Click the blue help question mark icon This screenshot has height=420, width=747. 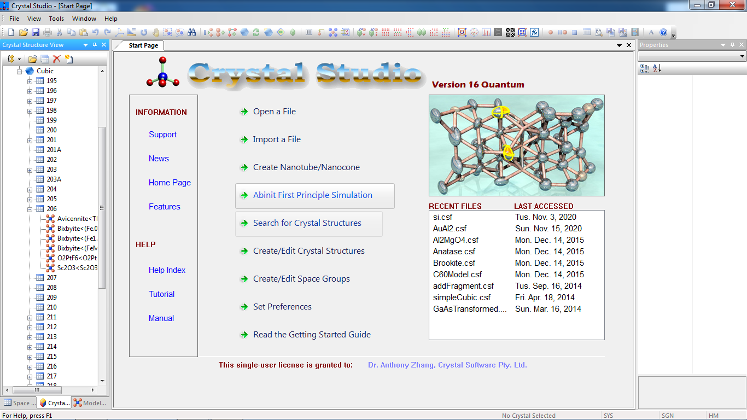(x=663, y=32)
